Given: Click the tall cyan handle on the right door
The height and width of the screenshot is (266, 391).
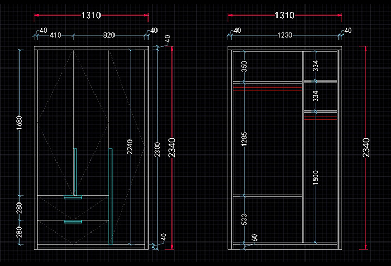Looking at the screenshot, I should click(x=111, y=195).
